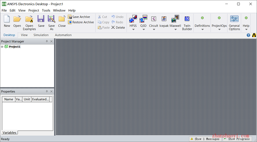Select the Variables tab in Properties
The image size is (257, 142).
[x=9, y=133]
